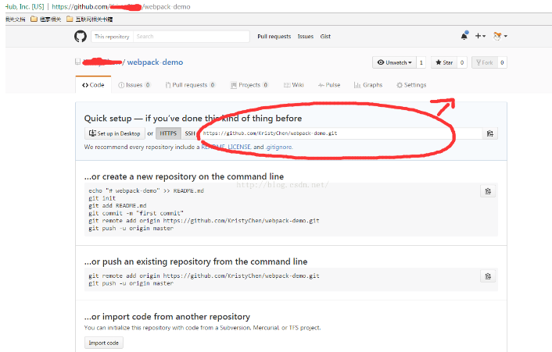Click the Import code button
Screen dimensions: 552x352
click(103, 343)
